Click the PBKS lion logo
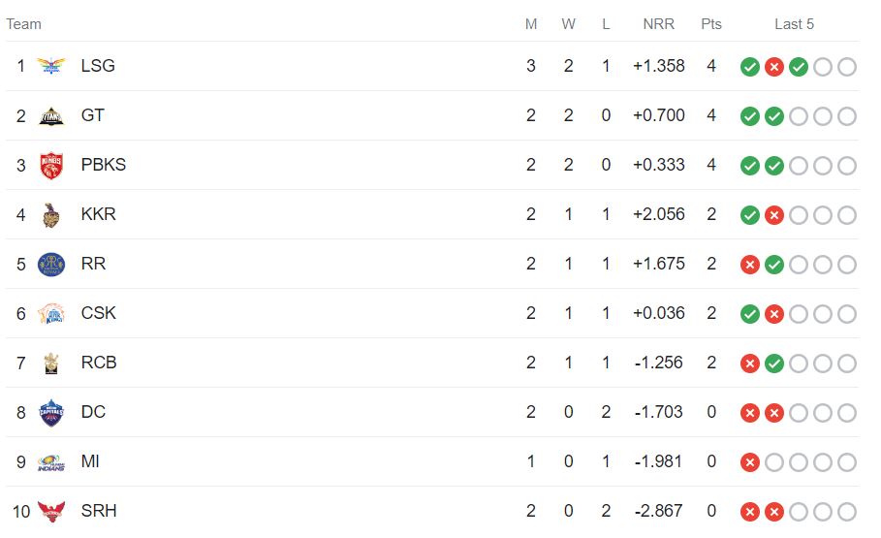The height and width of the screenshot is (538, 881). [51, 166]
